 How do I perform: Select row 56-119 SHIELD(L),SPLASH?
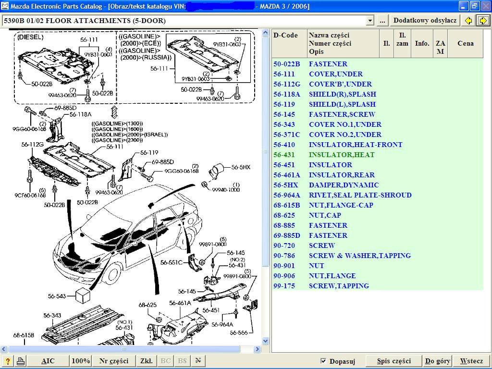pyautogui.click(x=378, y=104)
